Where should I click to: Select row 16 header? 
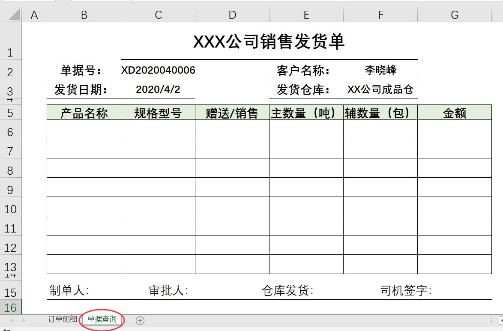click(11, 307)
